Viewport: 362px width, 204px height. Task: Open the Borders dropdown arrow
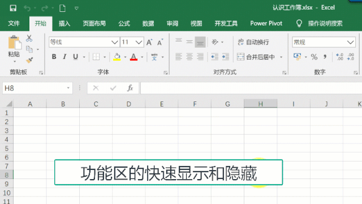coord(105,57)
